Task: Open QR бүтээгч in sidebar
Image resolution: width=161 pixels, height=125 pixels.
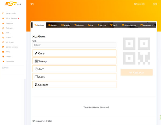Action: tap(11, 42)
